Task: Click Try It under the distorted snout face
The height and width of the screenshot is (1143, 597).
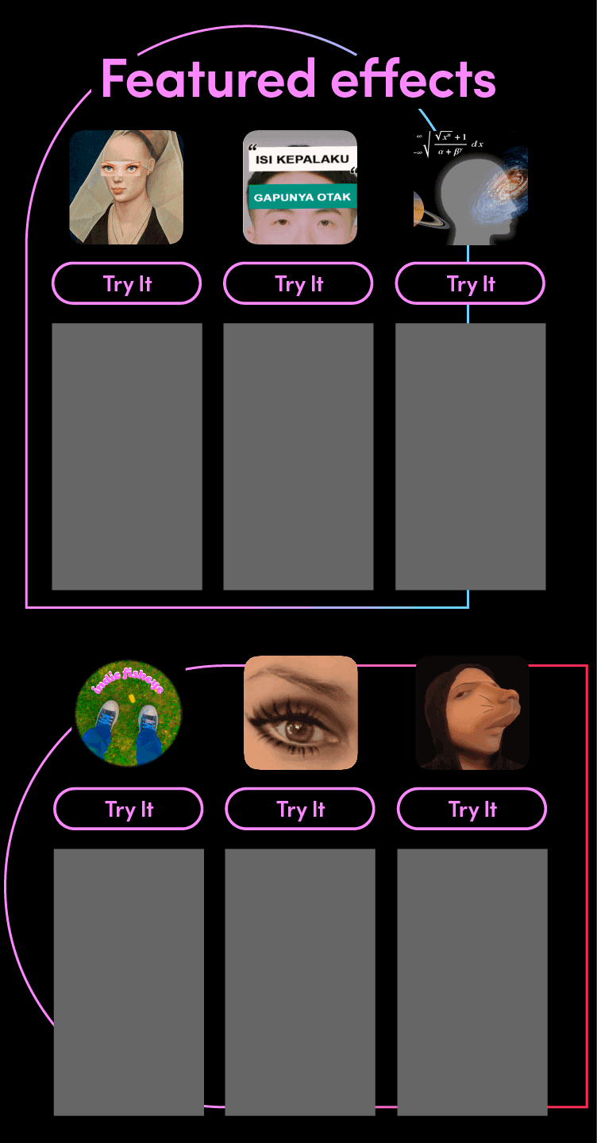Action: click(x=472, y=809)
